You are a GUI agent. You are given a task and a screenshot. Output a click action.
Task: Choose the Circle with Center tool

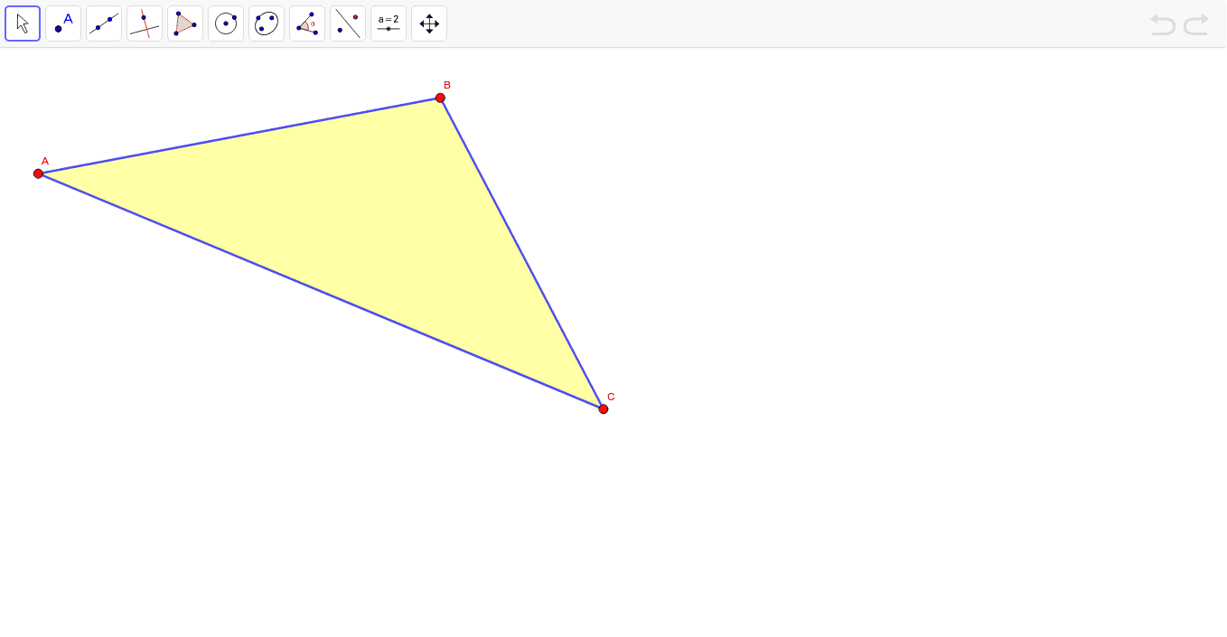click(x=226, y=23)
